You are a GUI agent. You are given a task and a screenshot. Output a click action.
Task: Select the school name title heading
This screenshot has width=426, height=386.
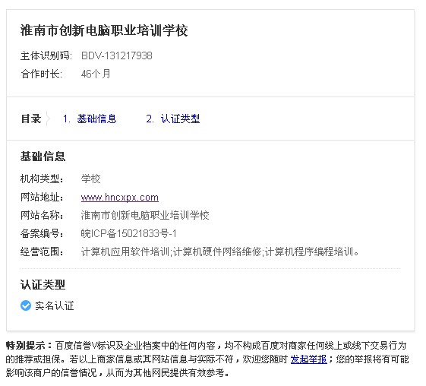click(x=104, y=30)
